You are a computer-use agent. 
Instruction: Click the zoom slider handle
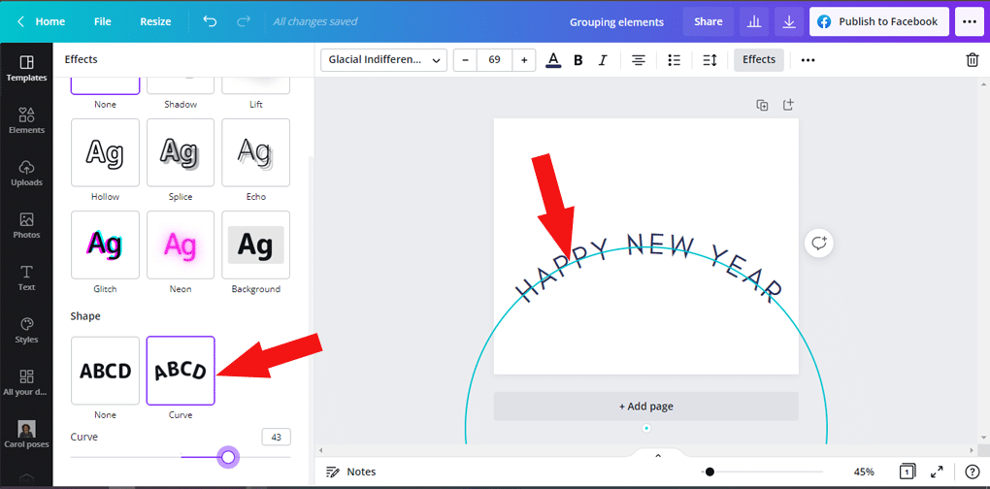tap(709, 472)
